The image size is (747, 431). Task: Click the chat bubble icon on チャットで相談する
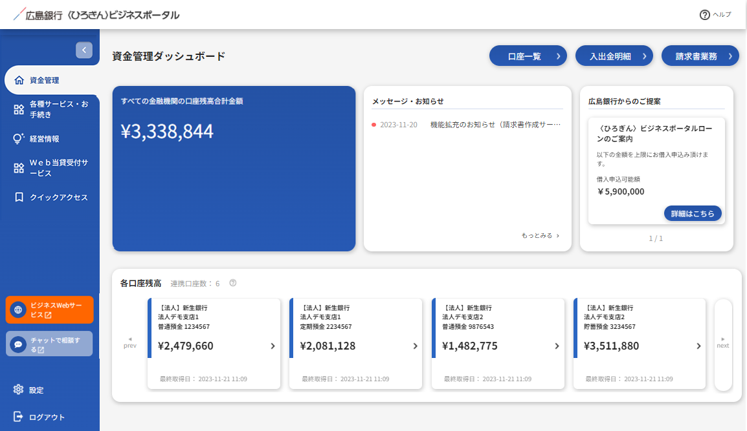point(18,344)
